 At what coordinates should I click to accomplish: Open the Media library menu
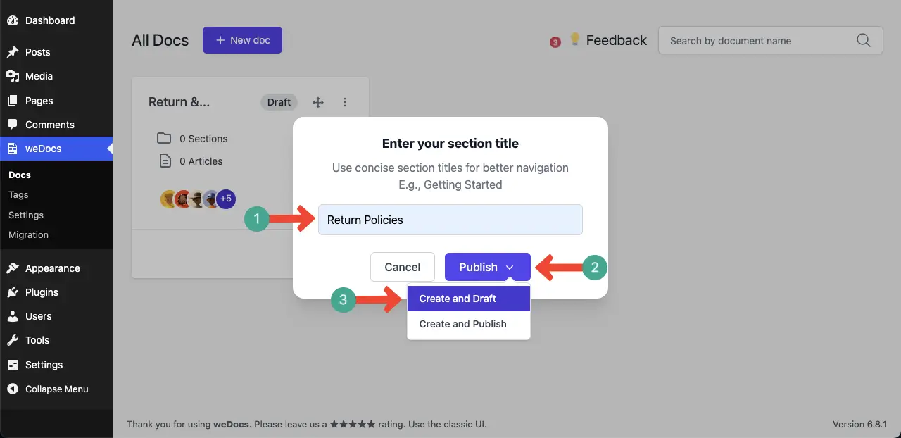pos(39,76)
